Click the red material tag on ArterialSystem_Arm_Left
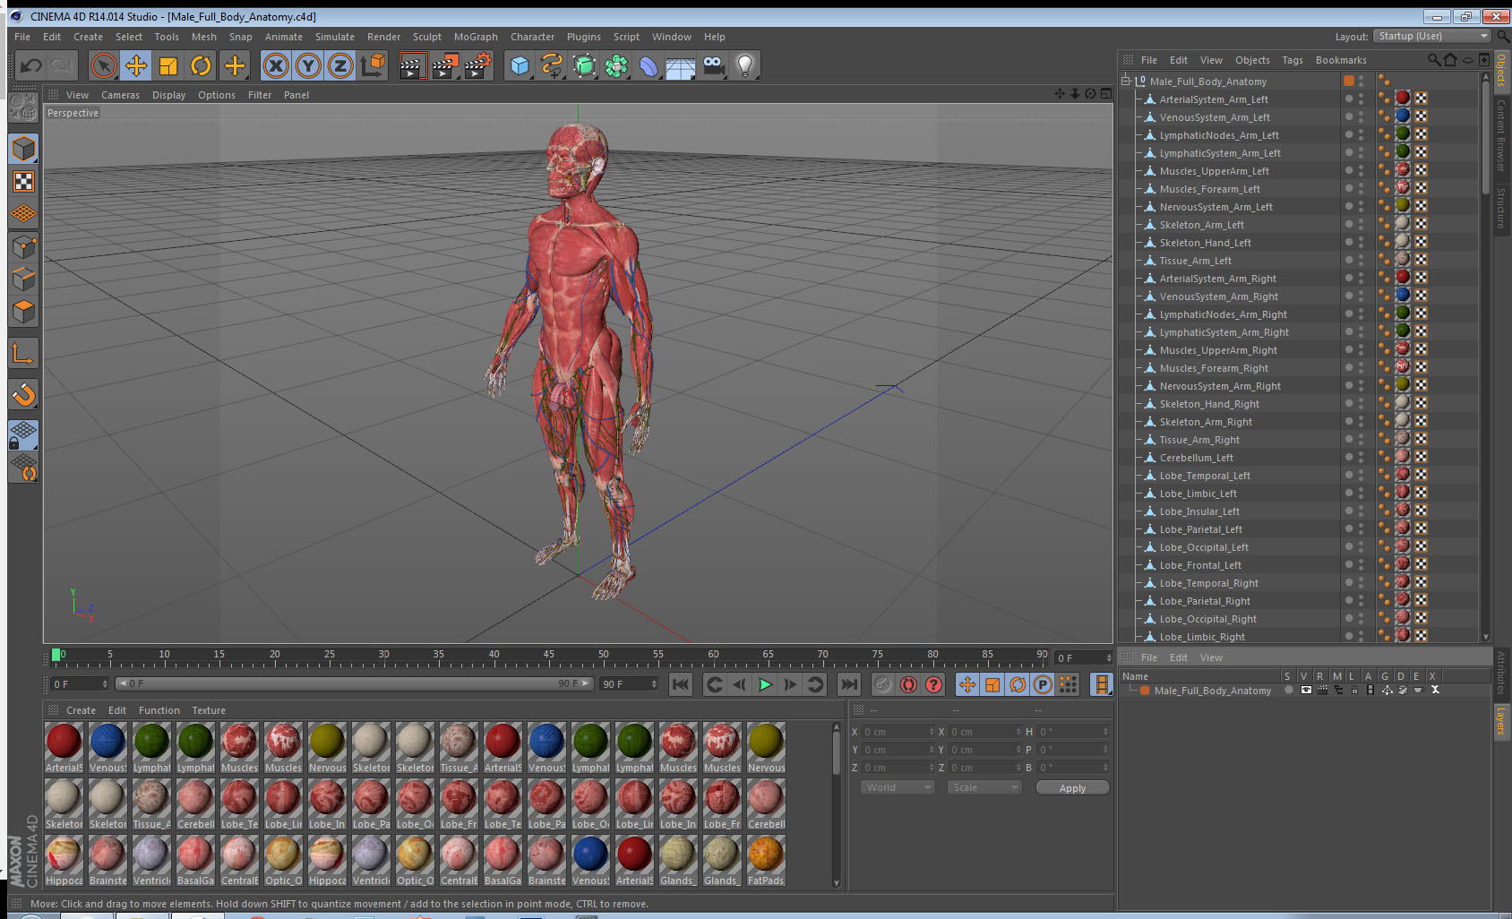Screen dimensions: 1512x919 (1403, 99)
